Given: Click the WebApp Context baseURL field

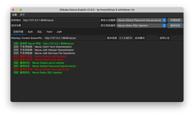Looking at the screenshot, I should click(x=74, y=38).
